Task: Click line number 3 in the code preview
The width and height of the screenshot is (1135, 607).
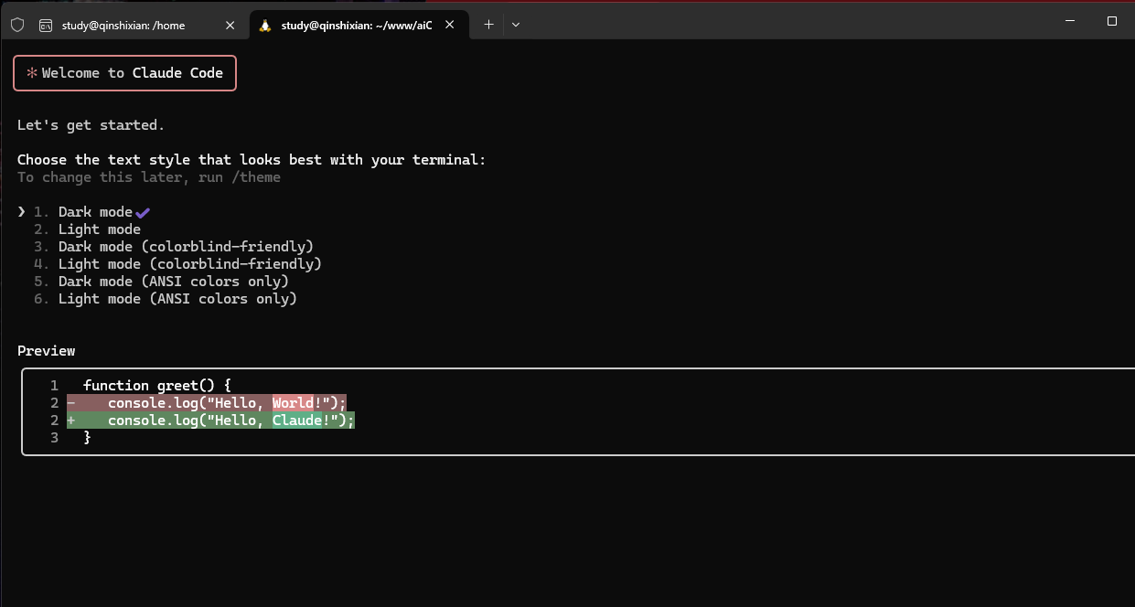Action: [x=54, y=437]
